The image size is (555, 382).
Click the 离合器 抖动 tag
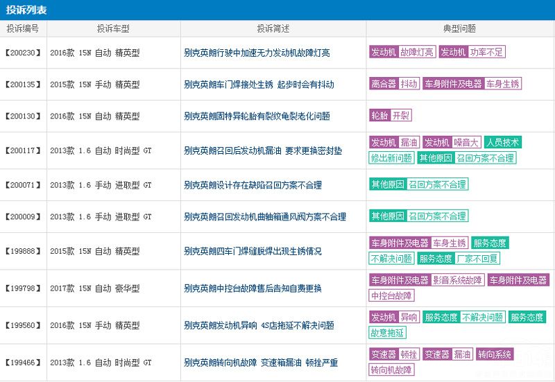coord(394,84)
